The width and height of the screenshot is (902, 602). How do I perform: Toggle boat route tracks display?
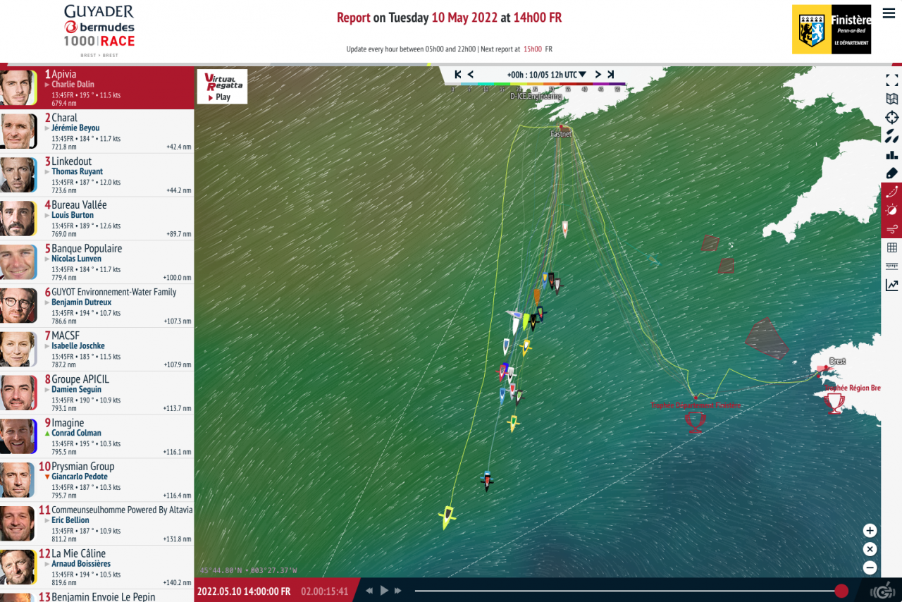(x=891, y=192)
